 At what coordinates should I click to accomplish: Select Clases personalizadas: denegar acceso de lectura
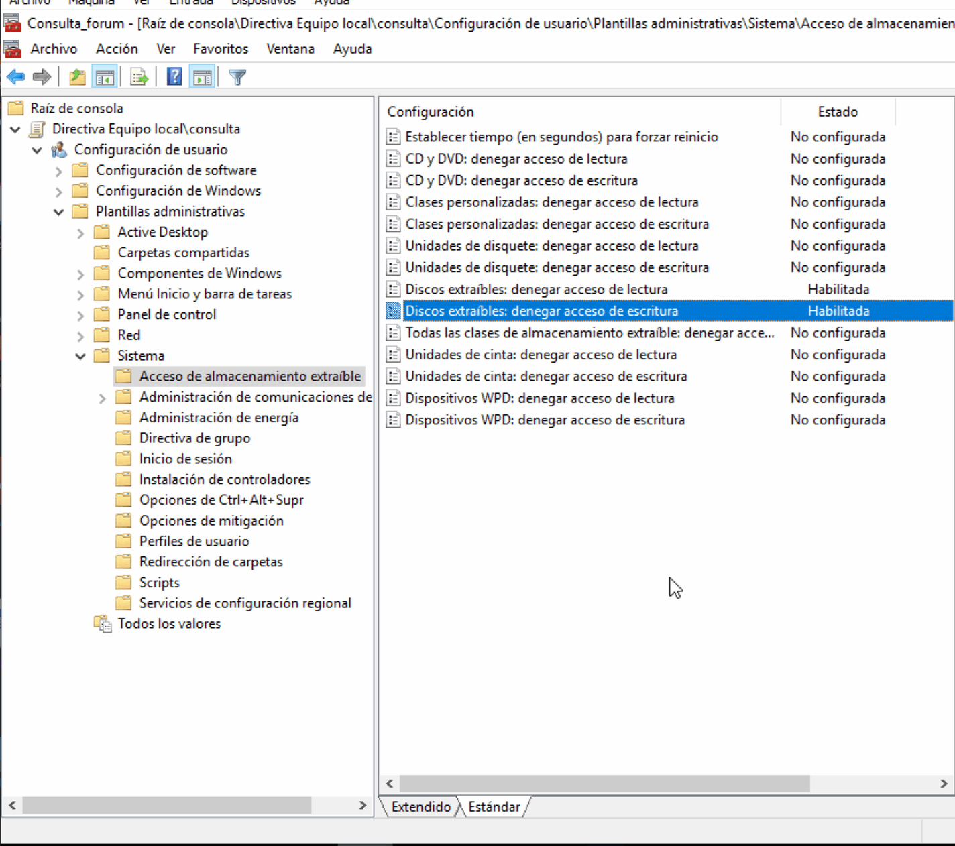(x=552, y=202)
